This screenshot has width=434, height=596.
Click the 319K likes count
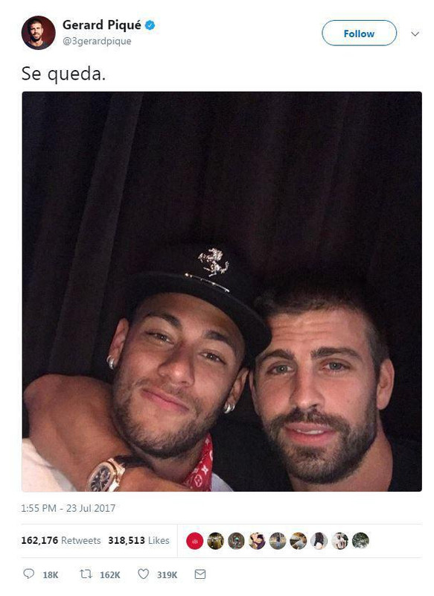(x=167, y=574)
